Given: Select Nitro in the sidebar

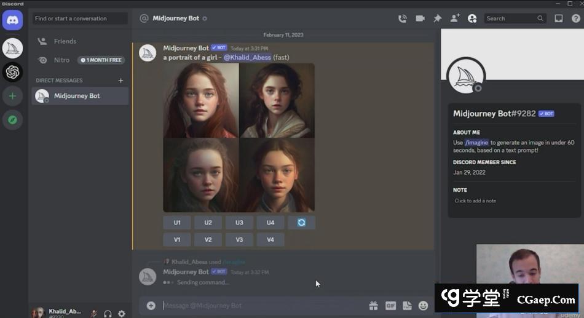Looking at the screenshot, I should coord(61,60).
